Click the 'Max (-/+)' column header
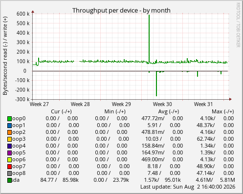Viewport: 243px width, 194px height. click(223, 111)
